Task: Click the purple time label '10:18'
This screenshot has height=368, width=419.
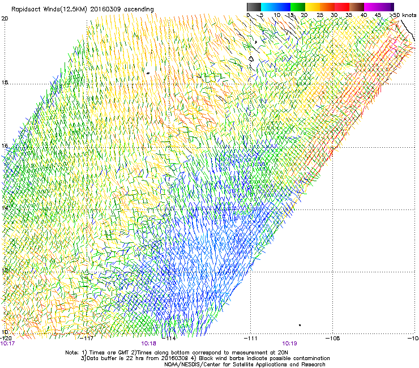Action: tap(148, 344)
